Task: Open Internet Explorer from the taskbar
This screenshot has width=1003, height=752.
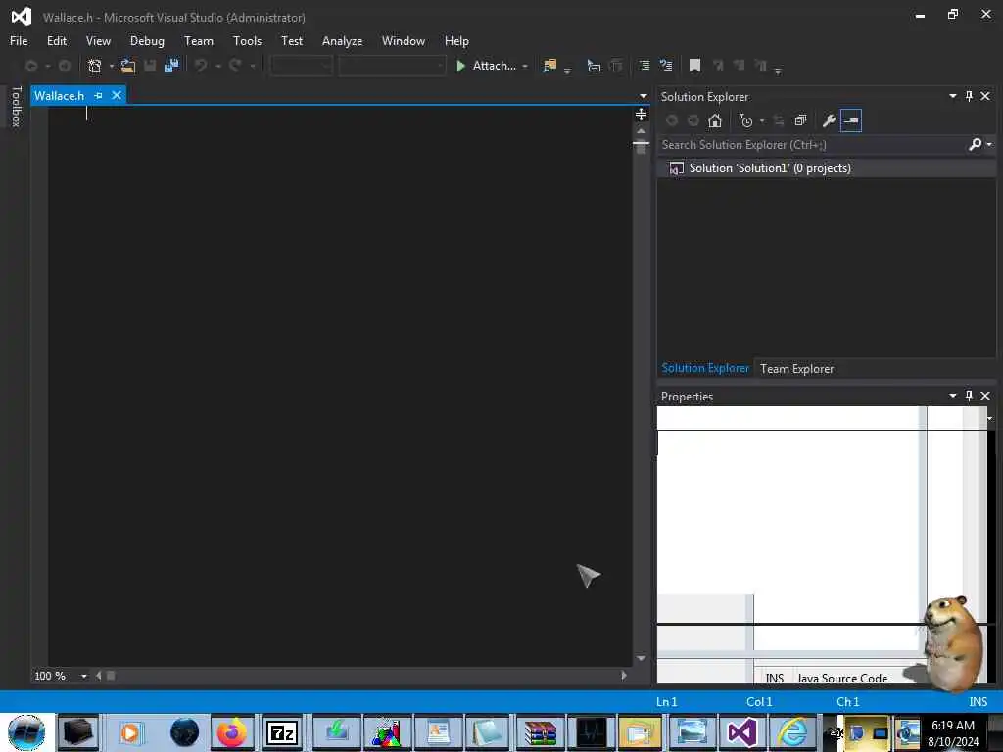Action: 791,732
